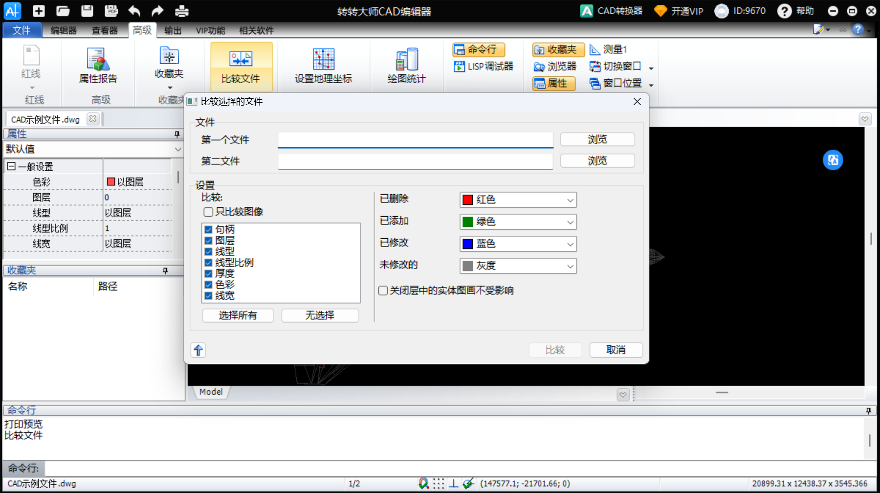Select the 比较文件 tool

pos(241,67)
